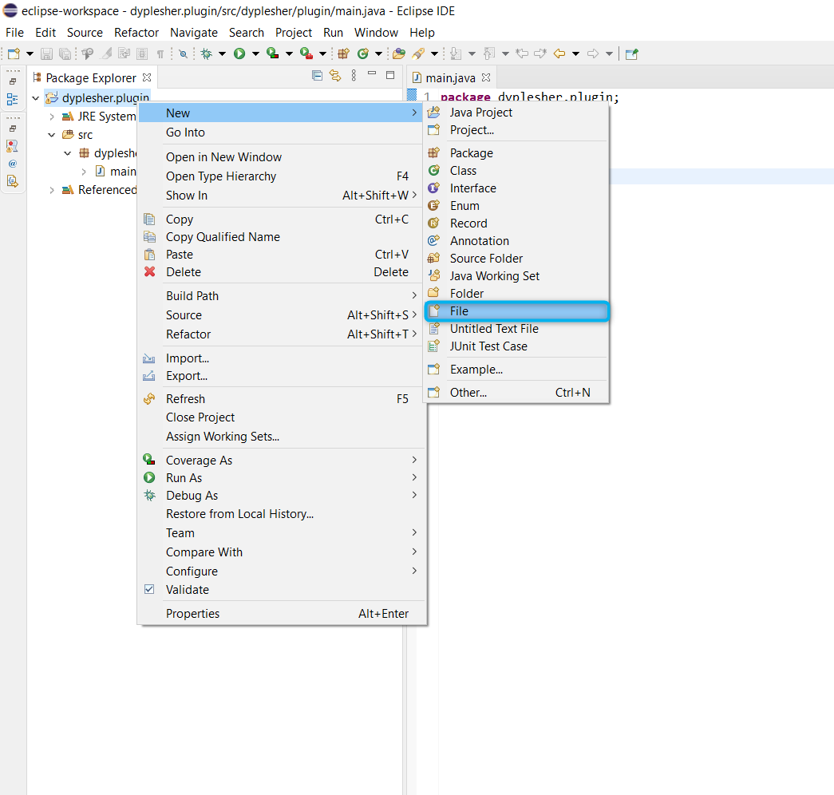This screenshot has width=834, height=795.
Task: Minimize the Package Explorer view
Action: (372, 73)
